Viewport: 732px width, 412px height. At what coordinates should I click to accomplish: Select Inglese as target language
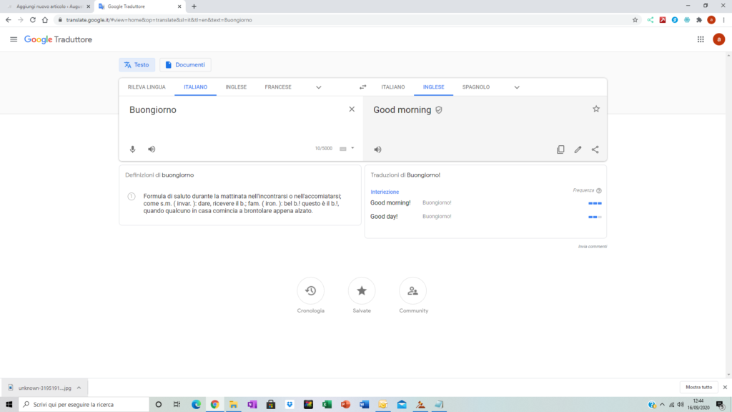(434, 87)
